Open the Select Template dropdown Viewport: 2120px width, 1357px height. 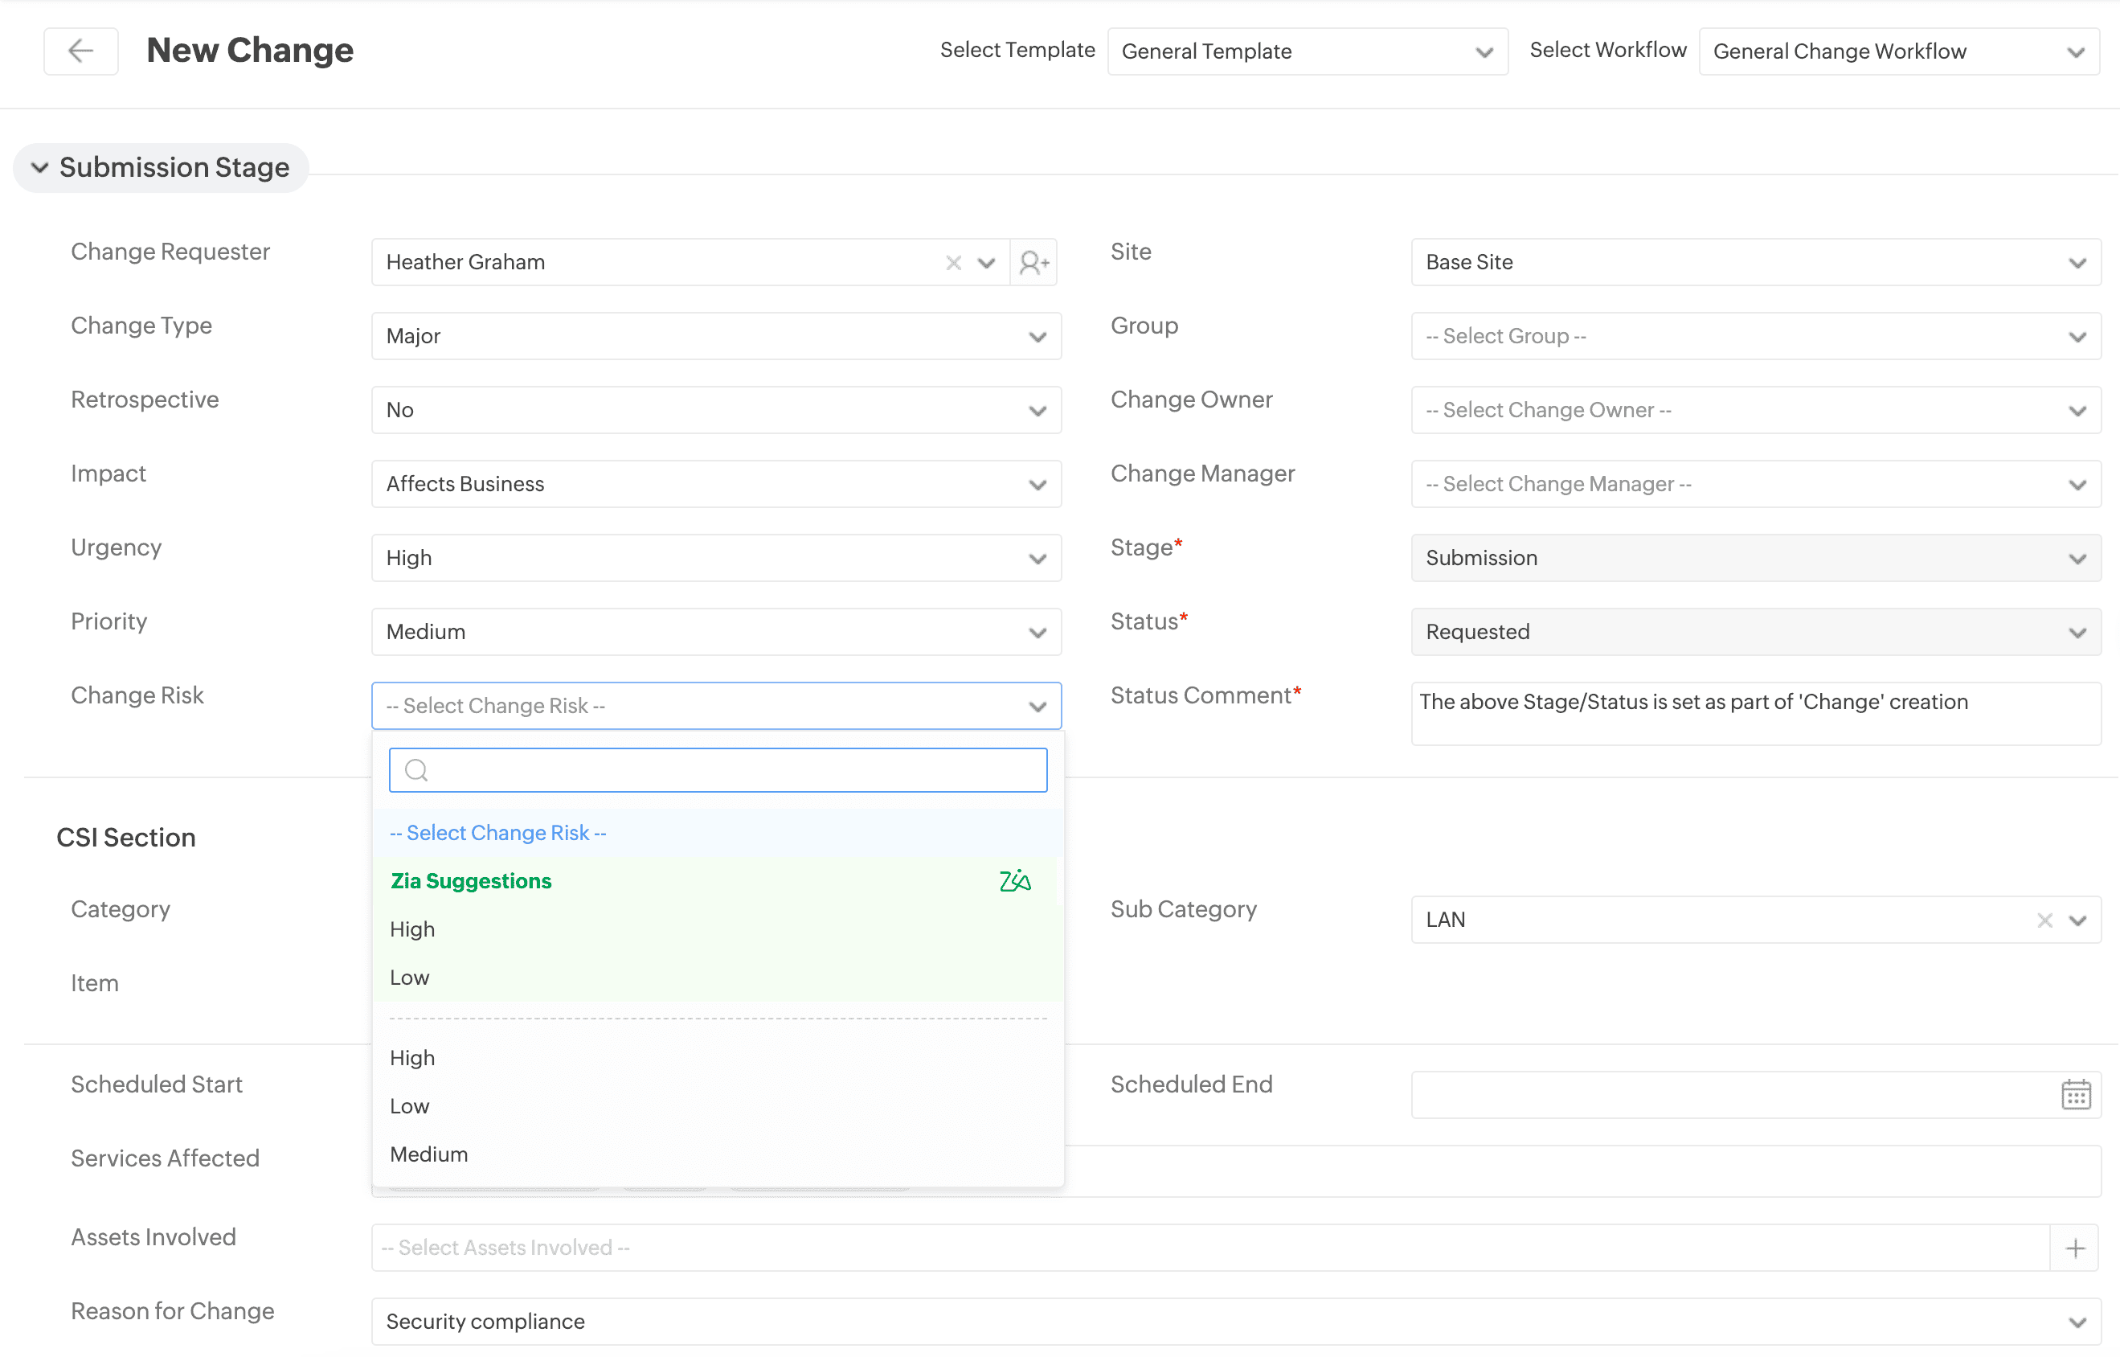[x=1307, y=51]
